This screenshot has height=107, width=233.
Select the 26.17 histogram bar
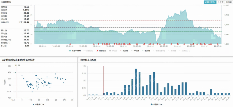coord(211,92)
